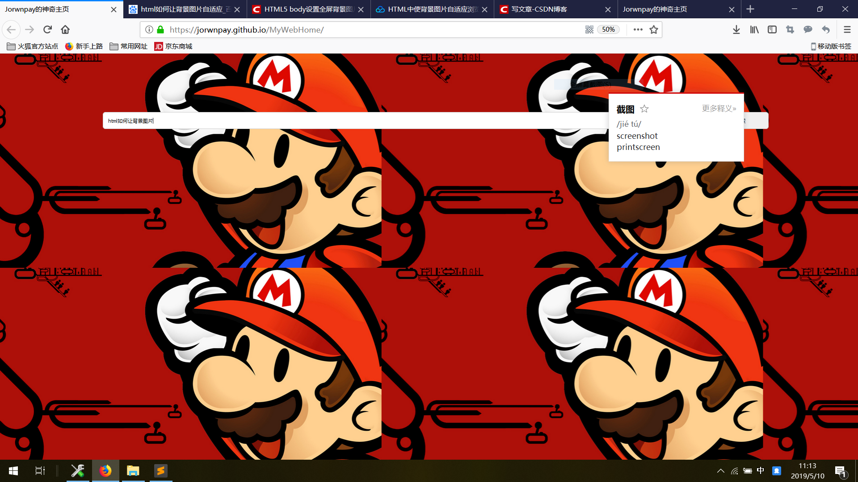Open the chat bubble toolbar icon
Viewport: 858px width, 482px height.
tap(808, 29)
